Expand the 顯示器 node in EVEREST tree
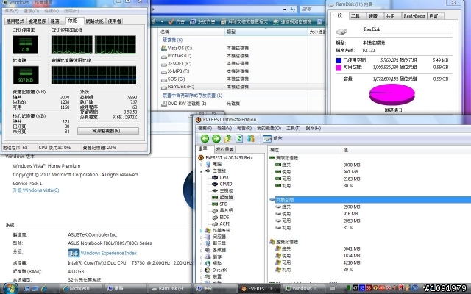471x294 pixels. (x=201, y=243)
